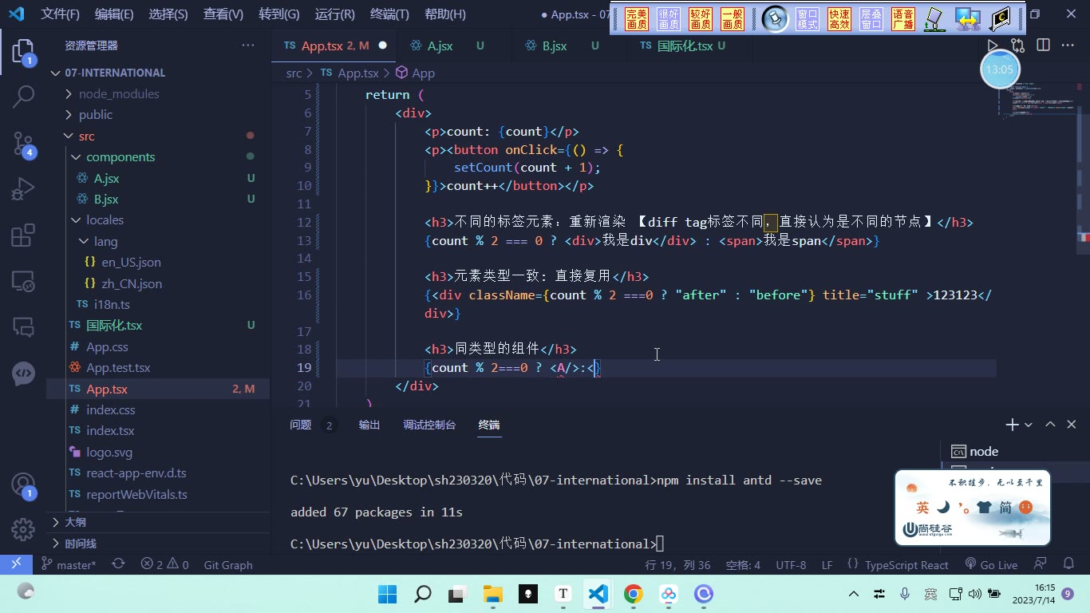Open the Extensions view

click(23, 235)
